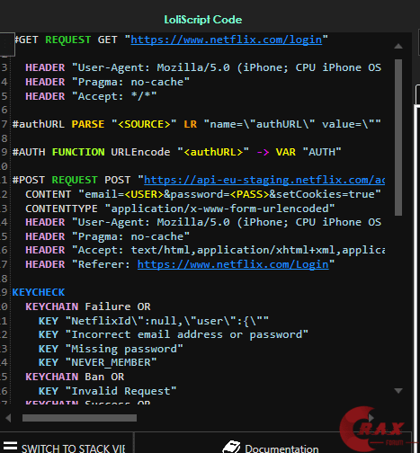Click the #authURL PARSE <SOURCE> line
Viewport: 420px width, 453px height.
(x=196, y=124)
